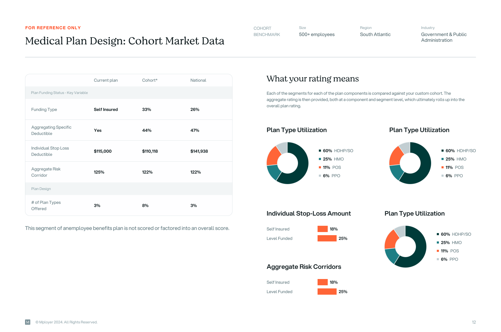Click the Level Funded 25% bar under Risk Corridors
This screenshot has width=501, height=332.
tap(327, 292)
